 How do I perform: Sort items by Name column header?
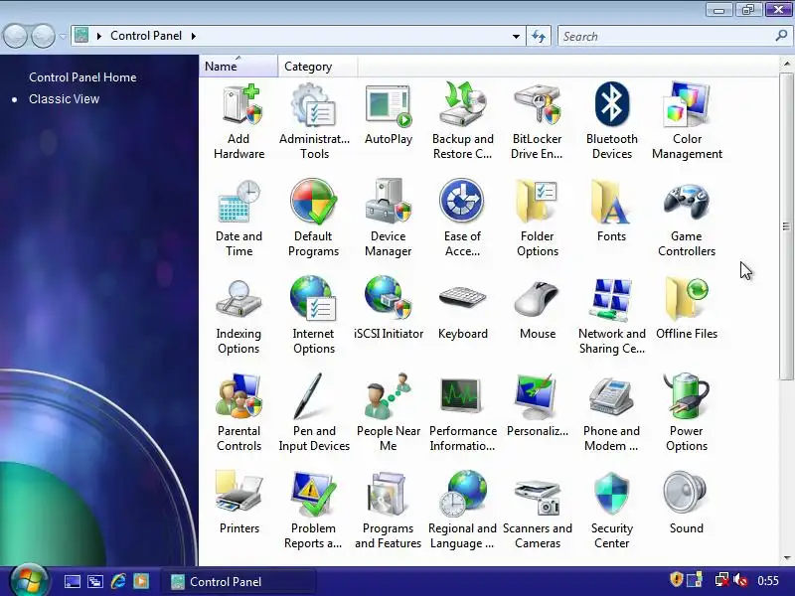[x=238, y=67]
